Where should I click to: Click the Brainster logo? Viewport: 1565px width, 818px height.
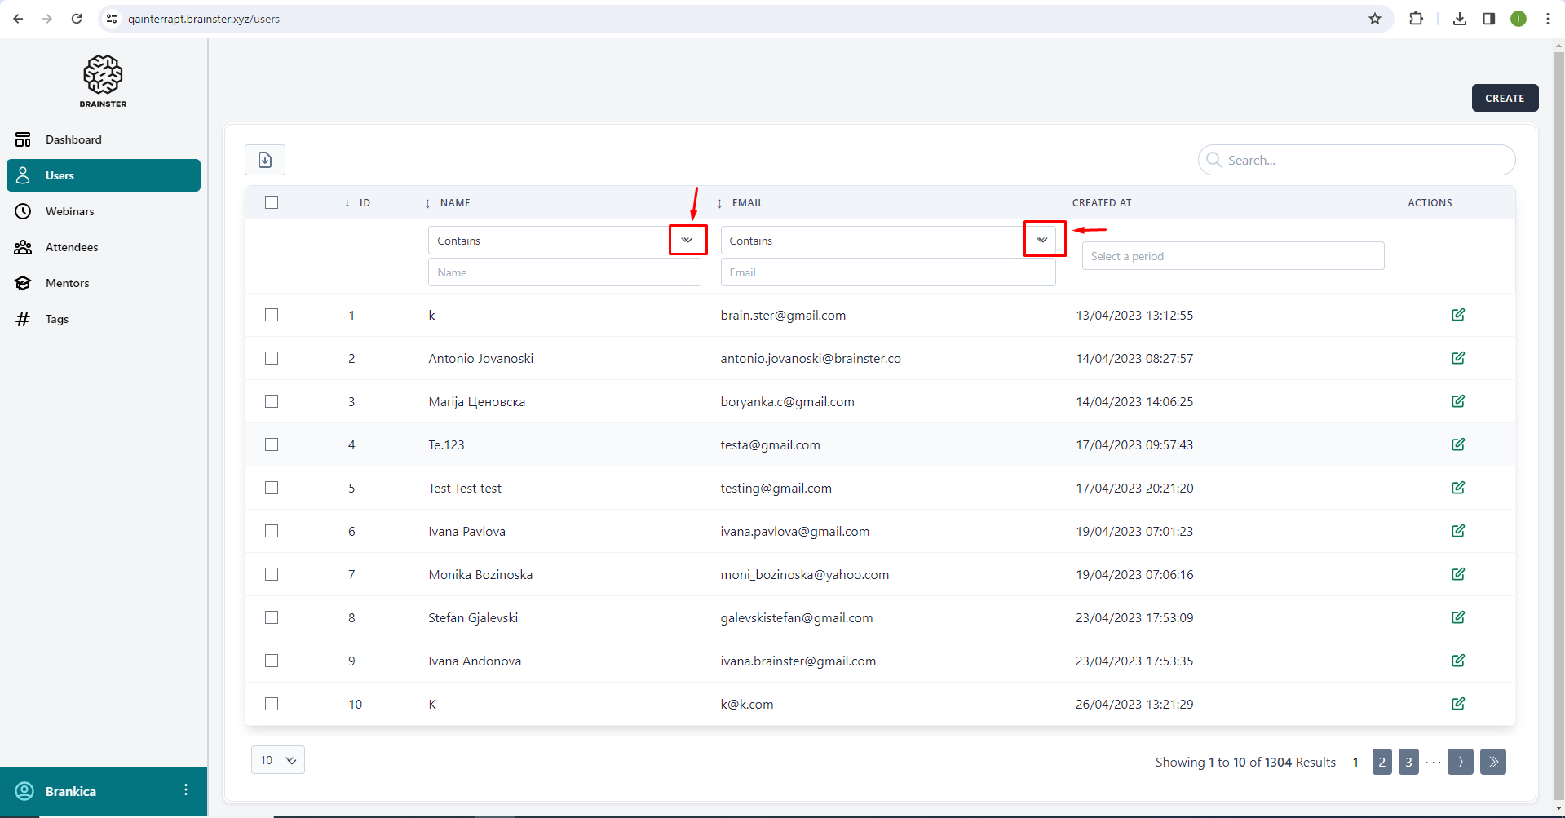click(x=104, y=81)
